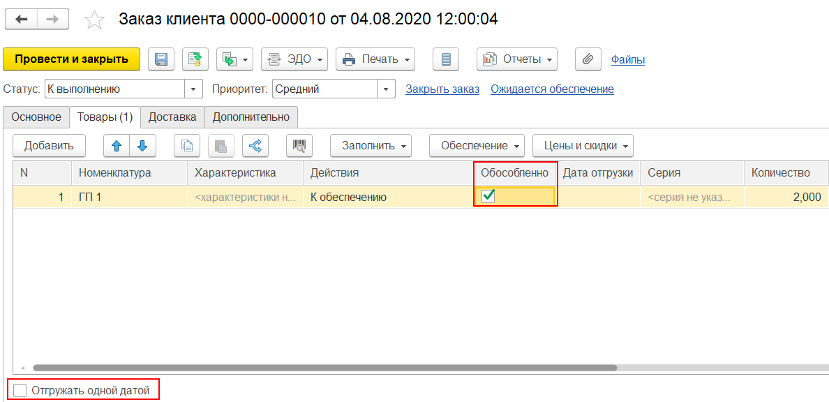829x402 pixels.
Task: Expand the Статус dropdown arrow
Action: coord(193,89)
